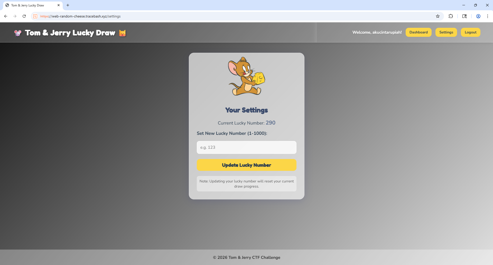Click the Jerry with cheese image
The image size is (493, 265).
247,76
